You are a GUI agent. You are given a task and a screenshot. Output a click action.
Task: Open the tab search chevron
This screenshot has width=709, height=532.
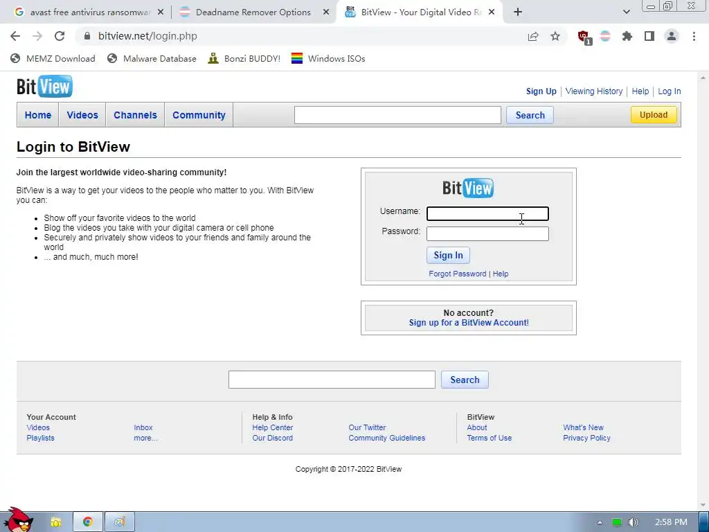tap(626, 12)
